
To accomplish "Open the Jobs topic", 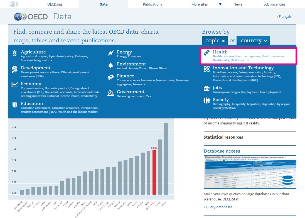I will [x=217, y=88].
